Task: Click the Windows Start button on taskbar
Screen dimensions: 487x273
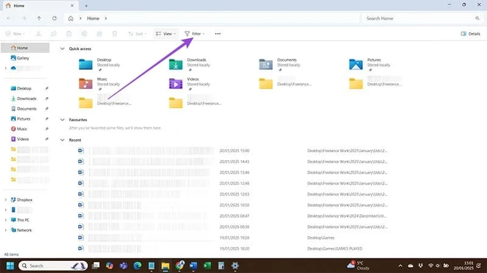Action: click(10, 266)
